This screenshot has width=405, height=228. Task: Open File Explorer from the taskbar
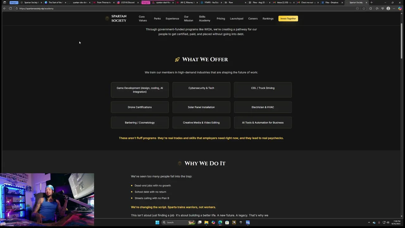click(x=206, y=223)
